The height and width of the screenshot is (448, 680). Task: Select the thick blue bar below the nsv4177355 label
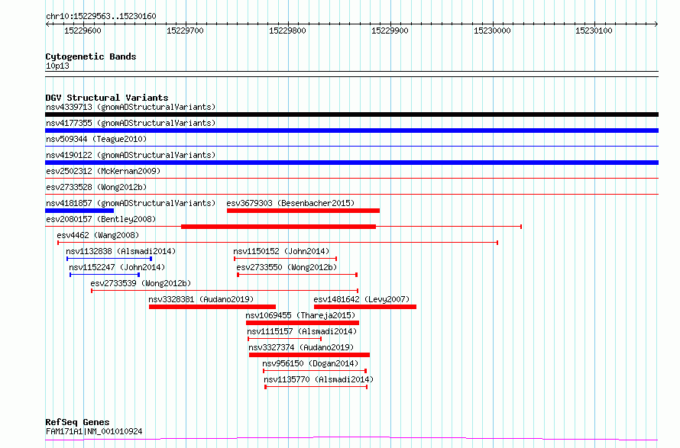(351, 131)
